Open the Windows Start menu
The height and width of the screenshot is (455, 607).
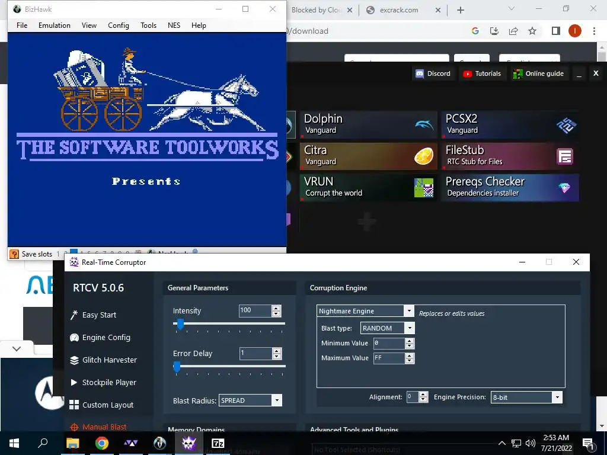tap(14, 443)
